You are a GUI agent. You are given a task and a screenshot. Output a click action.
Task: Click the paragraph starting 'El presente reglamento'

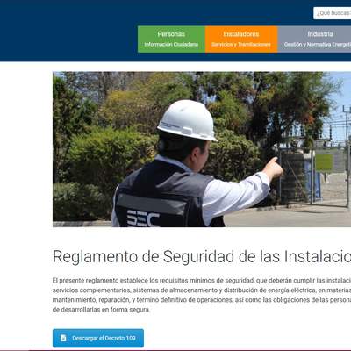click(202, 295)
